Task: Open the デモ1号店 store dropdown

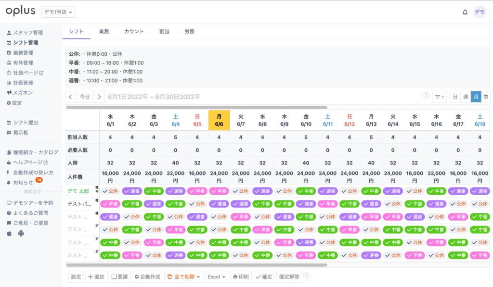Action: [59, 12]
